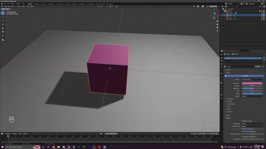
Task: Switch to rendered viewport shading
Action: click(216, 7)
